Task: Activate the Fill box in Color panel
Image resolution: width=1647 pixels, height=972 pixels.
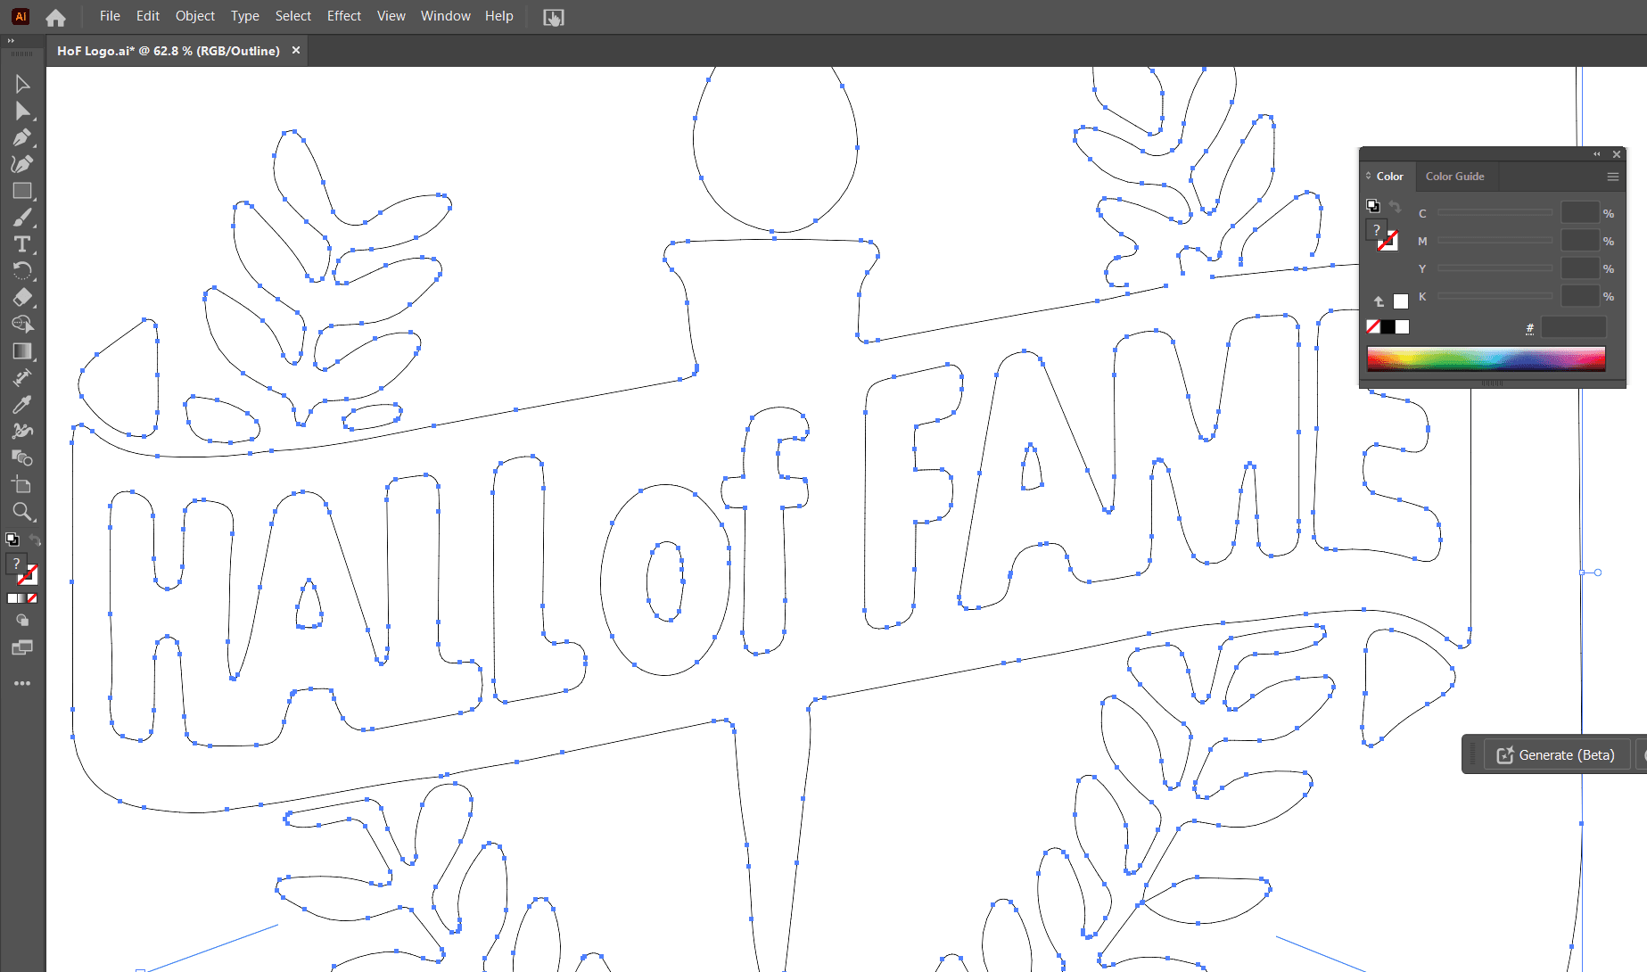Action: pyautogui.click(x=1376, y=229)
